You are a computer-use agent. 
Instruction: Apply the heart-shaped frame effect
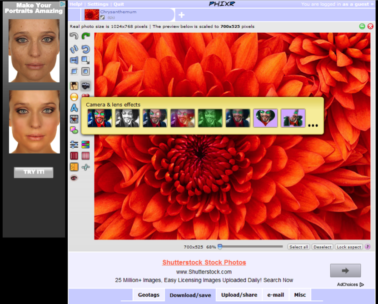click(265, 118)
